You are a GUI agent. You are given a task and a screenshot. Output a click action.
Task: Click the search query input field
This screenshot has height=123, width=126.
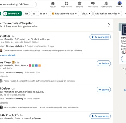(x=18, y=4)
